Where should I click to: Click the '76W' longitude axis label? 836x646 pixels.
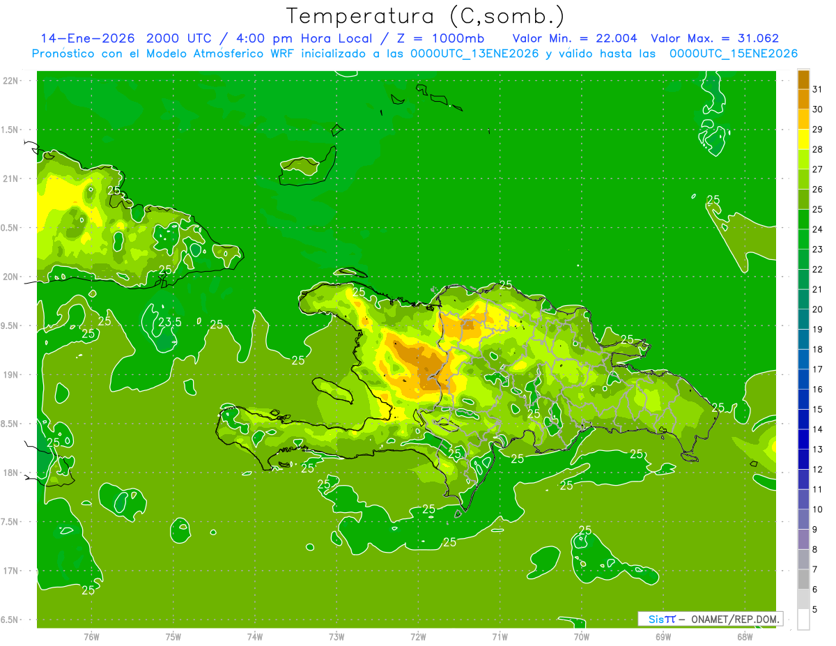click(x=91, y=637)
